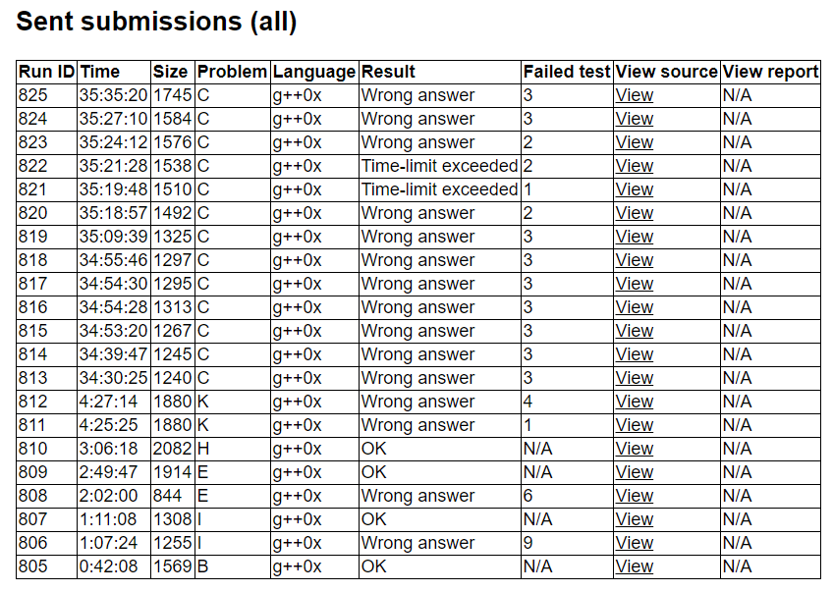The height and width of the screenshot is (592, 833).
Task: Open View link for run 809
Action: (634, 472)
